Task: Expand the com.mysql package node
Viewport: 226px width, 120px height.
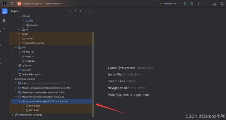Action: pos(23,106)
